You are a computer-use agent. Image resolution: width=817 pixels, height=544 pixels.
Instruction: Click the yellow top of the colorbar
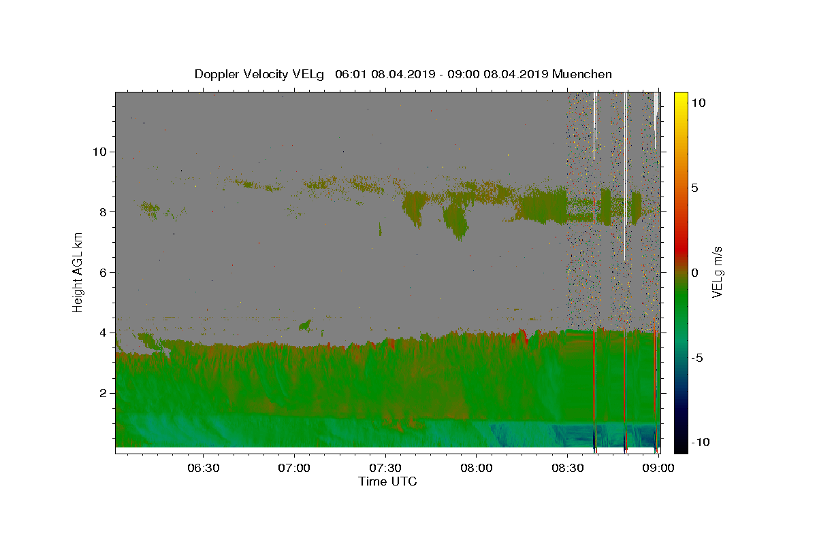click(x=681, y=99)
